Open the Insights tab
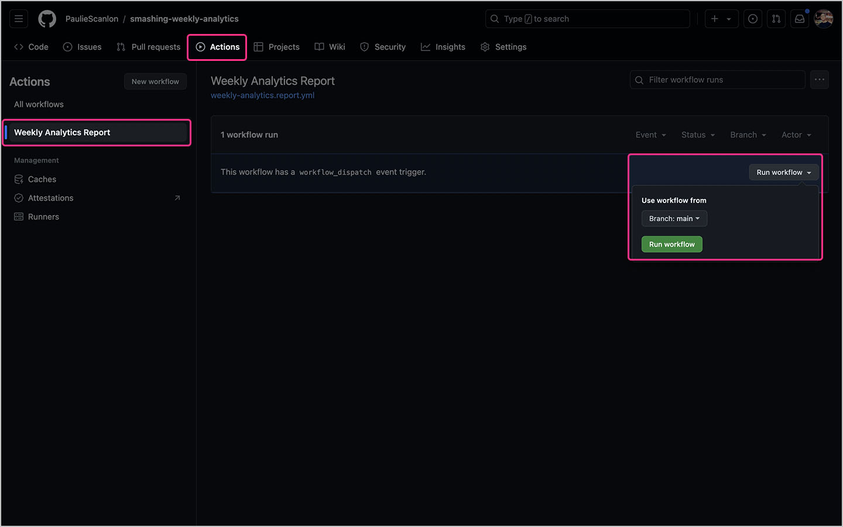This screenshot has width=843, height=527. coord(443,47)
